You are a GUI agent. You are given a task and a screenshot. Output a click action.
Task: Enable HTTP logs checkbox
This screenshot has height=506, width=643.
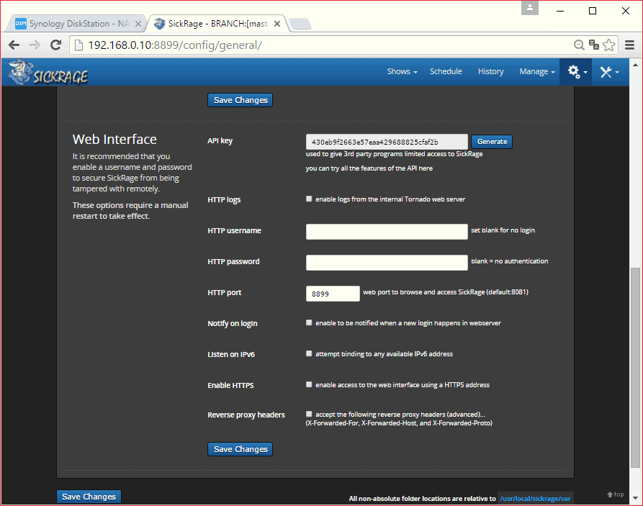309,199
